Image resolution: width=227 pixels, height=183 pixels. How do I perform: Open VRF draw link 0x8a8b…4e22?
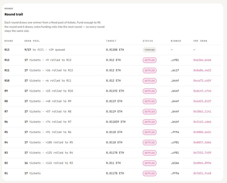tap(202, 70)
